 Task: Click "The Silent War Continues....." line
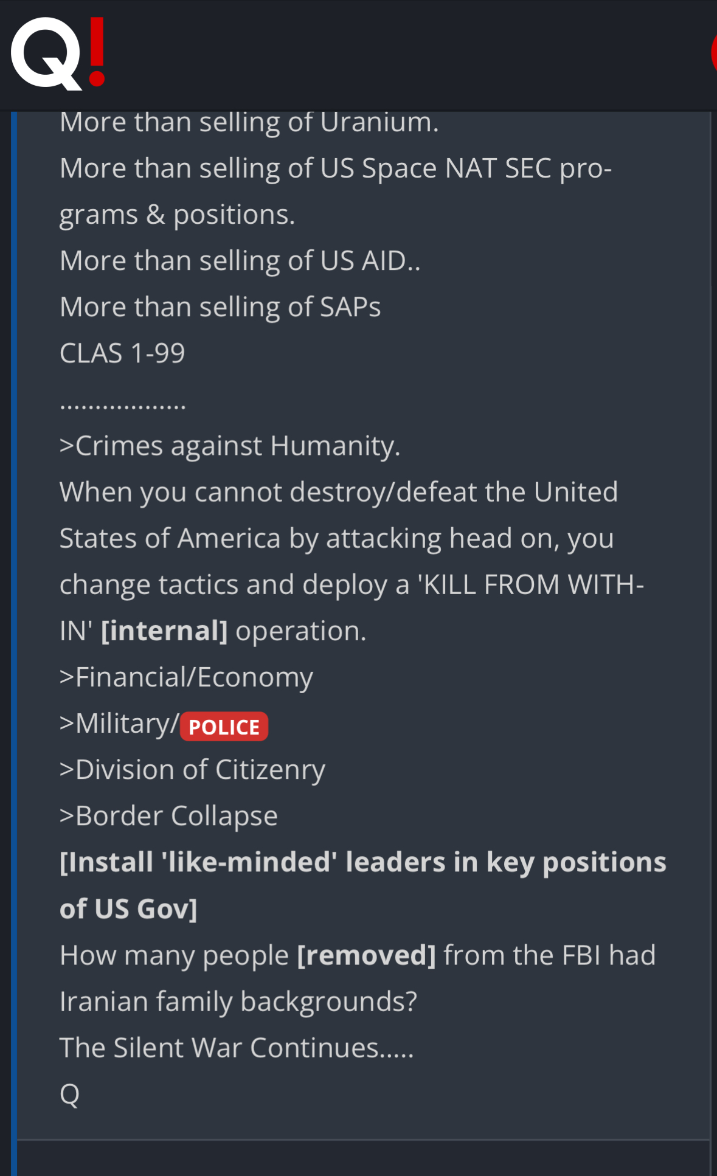pos(237,1048)
